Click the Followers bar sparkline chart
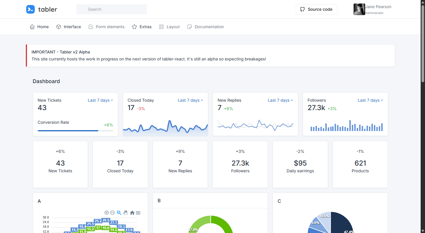The image size is (425, 233). pos(347,126)
